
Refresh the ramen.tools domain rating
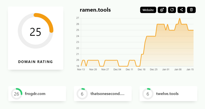pyautogui.click(x=172, y=10)
